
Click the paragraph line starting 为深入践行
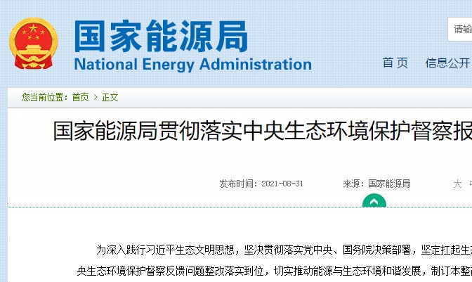[284, 250]
